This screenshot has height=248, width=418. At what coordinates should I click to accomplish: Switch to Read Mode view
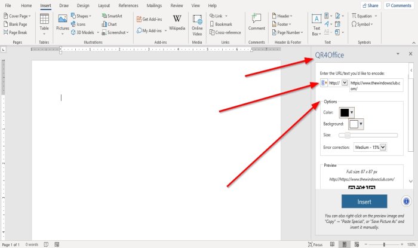pos(332,244)
